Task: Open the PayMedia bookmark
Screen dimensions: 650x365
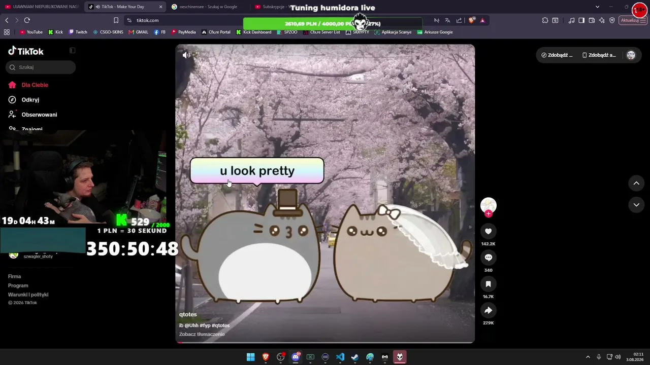Action: 183,32
